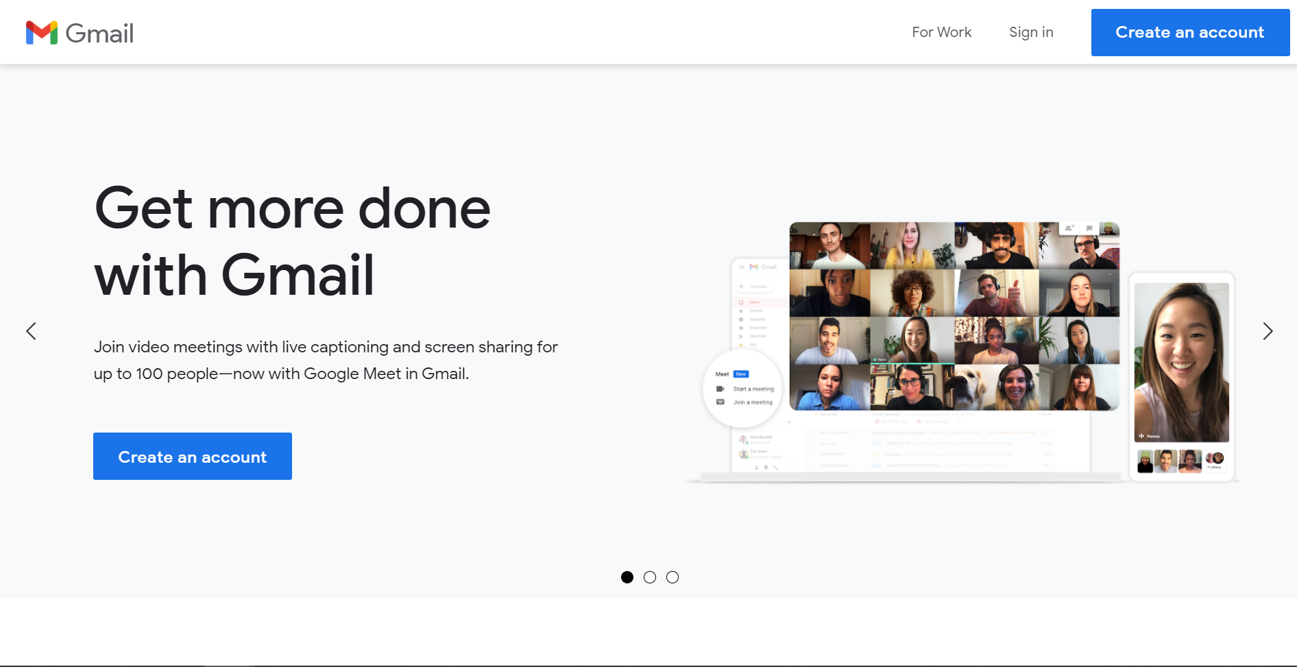
Task: Go to the previous carousel slide
Action: click(32, 332)
